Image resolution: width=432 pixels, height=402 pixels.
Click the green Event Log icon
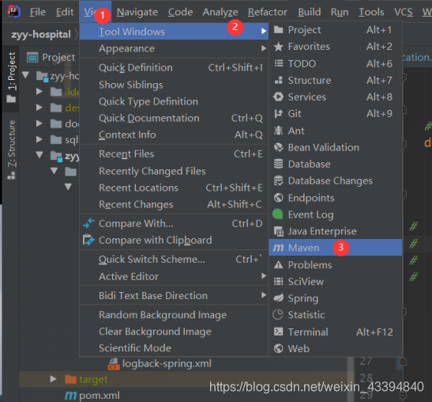tap(277, 214)
